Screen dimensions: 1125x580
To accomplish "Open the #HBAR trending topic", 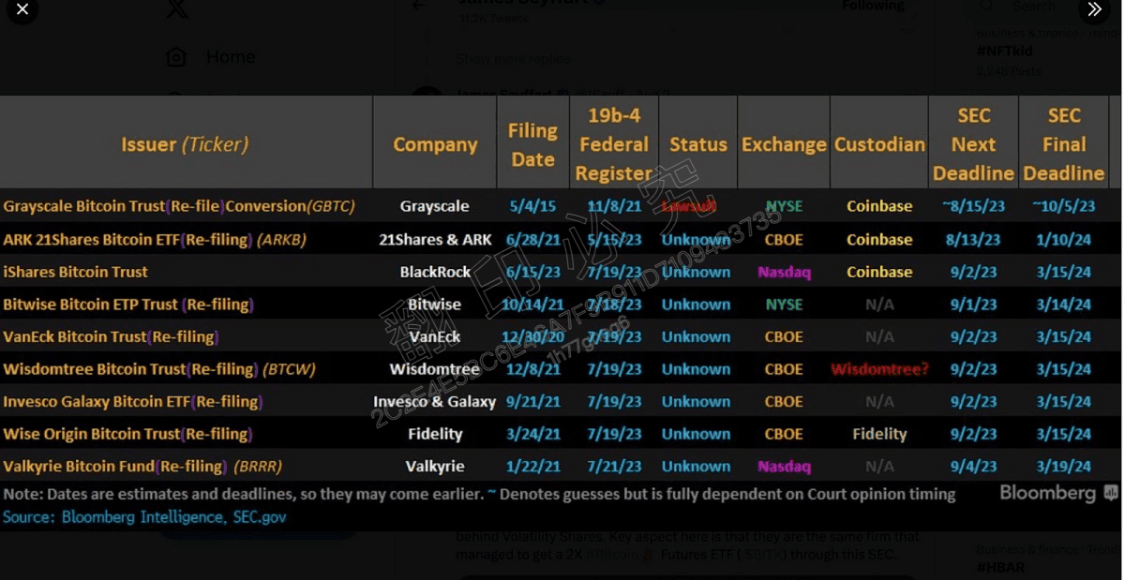I will click(x=1000, y=567).
